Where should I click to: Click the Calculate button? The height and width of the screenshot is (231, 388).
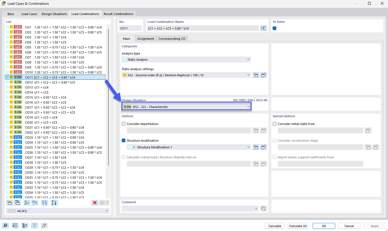coord(275,226)
